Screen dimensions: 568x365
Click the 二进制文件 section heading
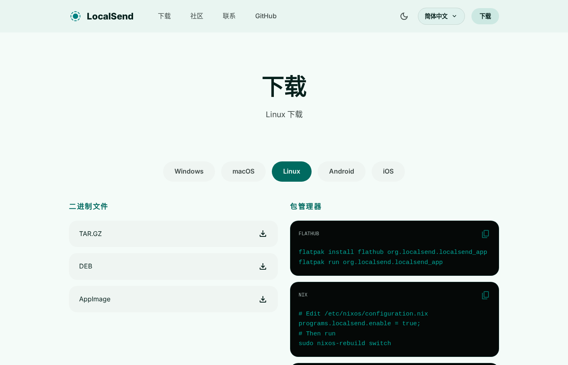pos(88,206)
